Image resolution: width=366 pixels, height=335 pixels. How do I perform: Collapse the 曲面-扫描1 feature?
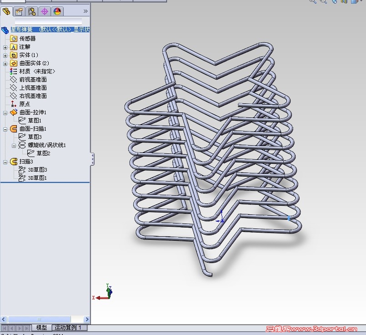5,129
